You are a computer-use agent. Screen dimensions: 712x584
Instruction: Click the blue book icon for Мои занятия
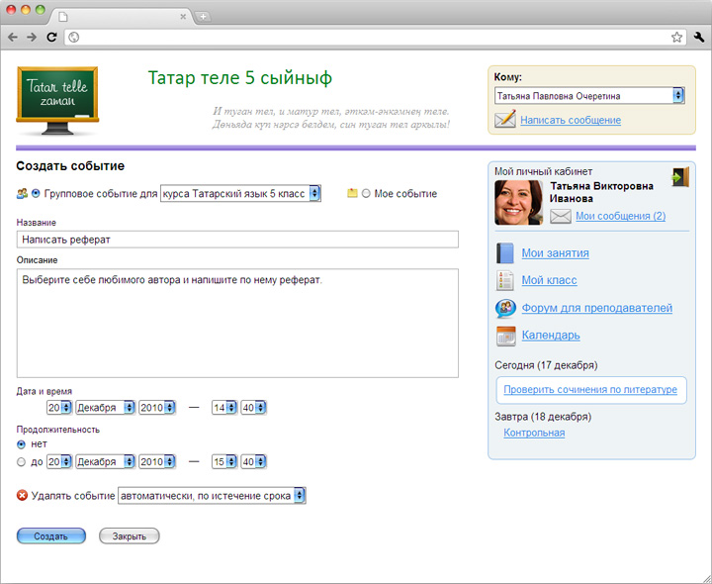coord(505,253)
